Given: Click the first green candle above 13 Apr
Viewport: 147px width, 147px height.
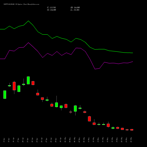Looking at the screenshot, I should 5,95.
